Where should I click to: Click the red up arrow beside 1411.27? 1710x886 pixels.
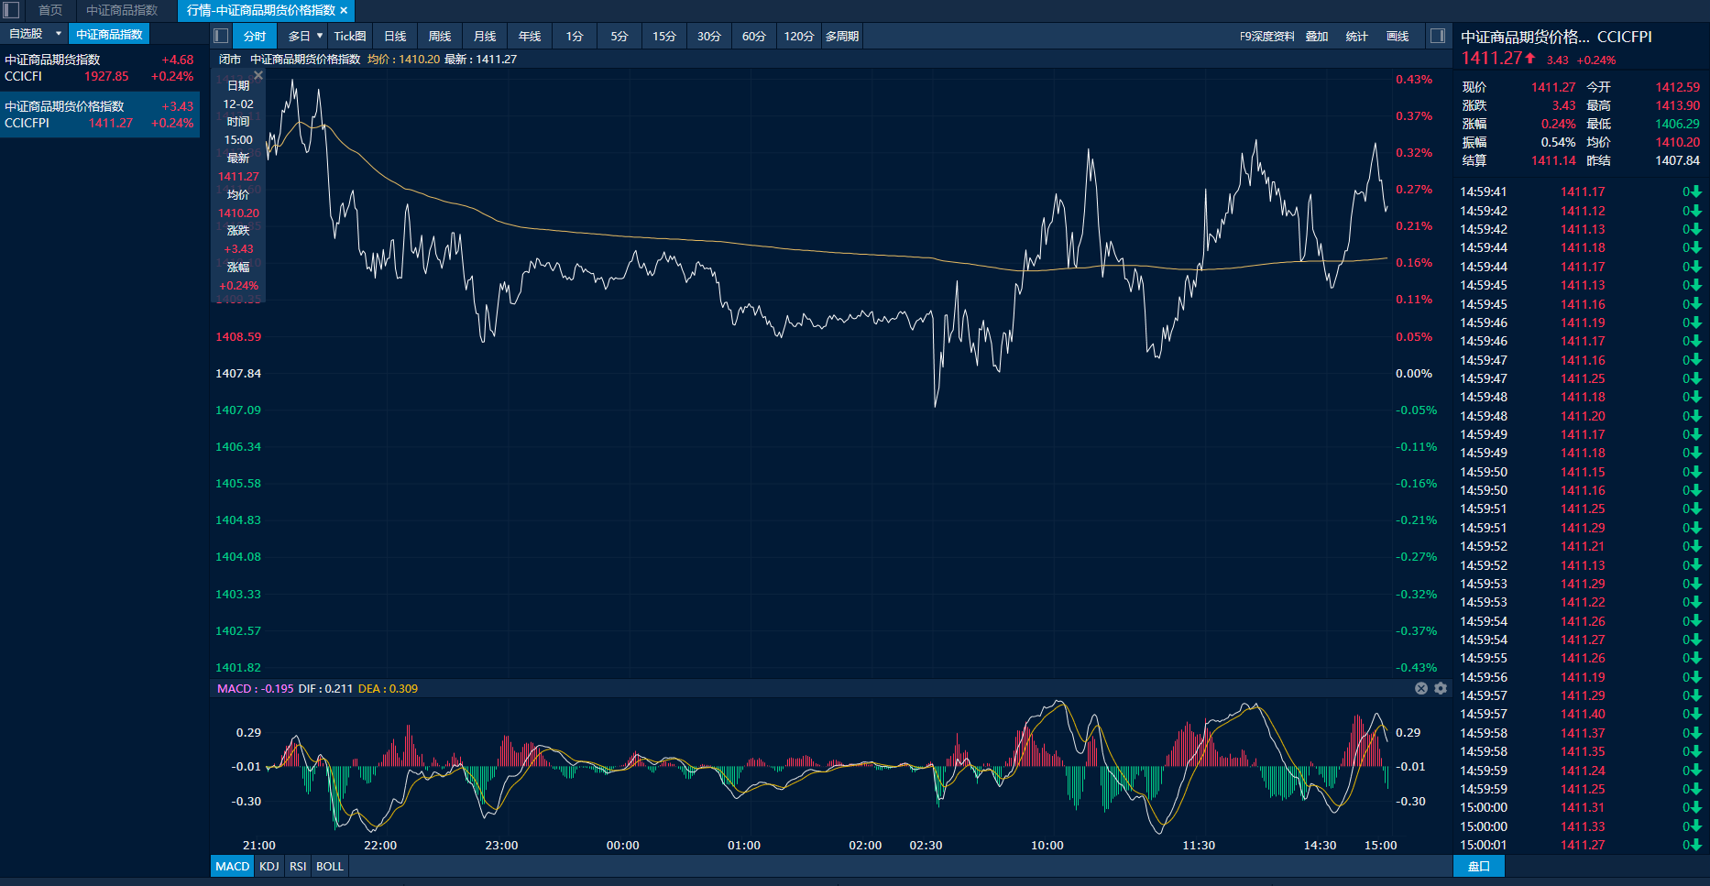pos(1530,58)
